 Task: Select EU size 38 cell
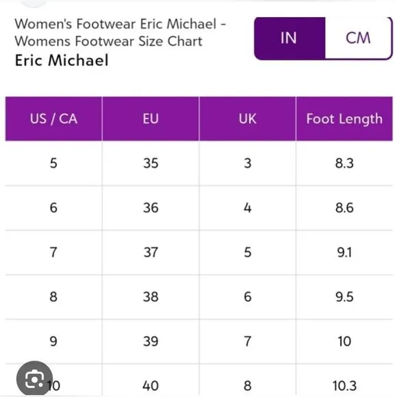coord(151,297)
